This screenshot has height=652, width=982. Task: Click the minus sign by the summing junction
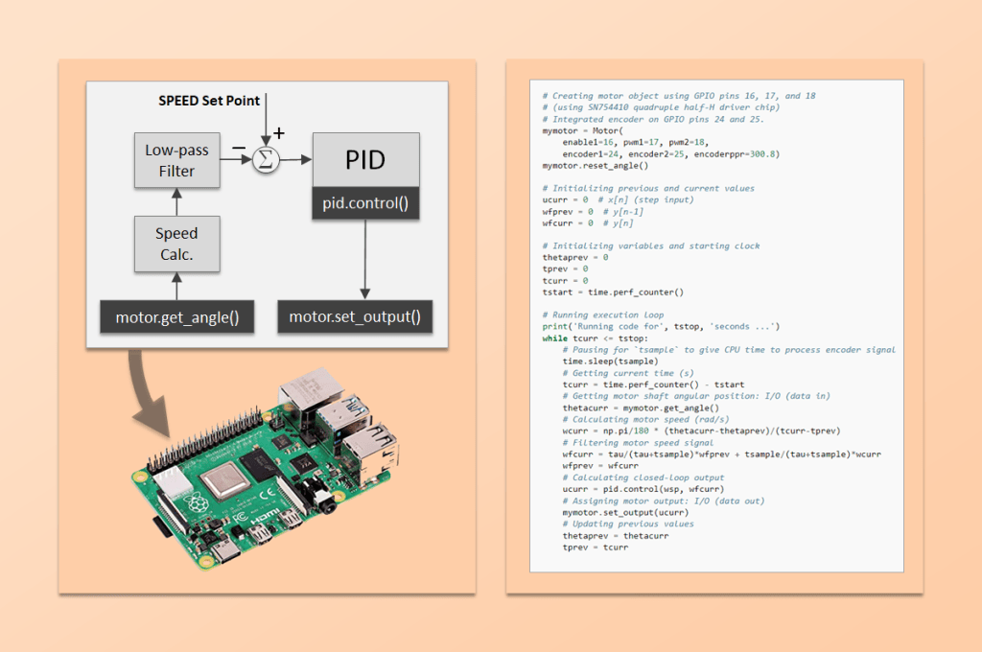pos(239,148)
